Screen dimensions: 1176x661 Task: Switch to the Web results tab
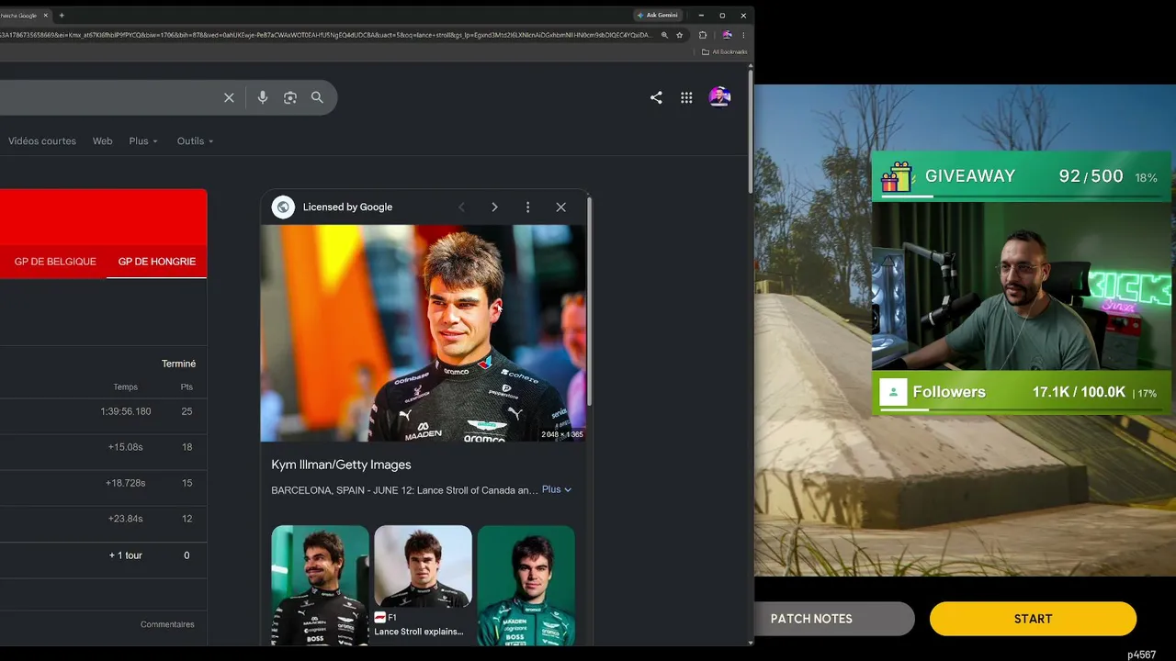(102, 141)
